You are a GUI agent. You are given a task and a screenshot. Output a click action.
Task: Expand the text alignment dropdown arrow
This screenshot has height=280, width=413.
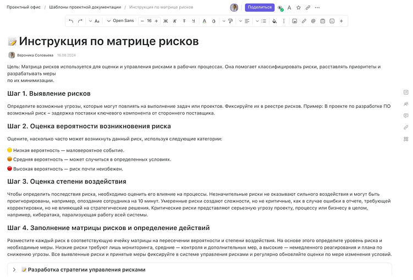(240, 21)
